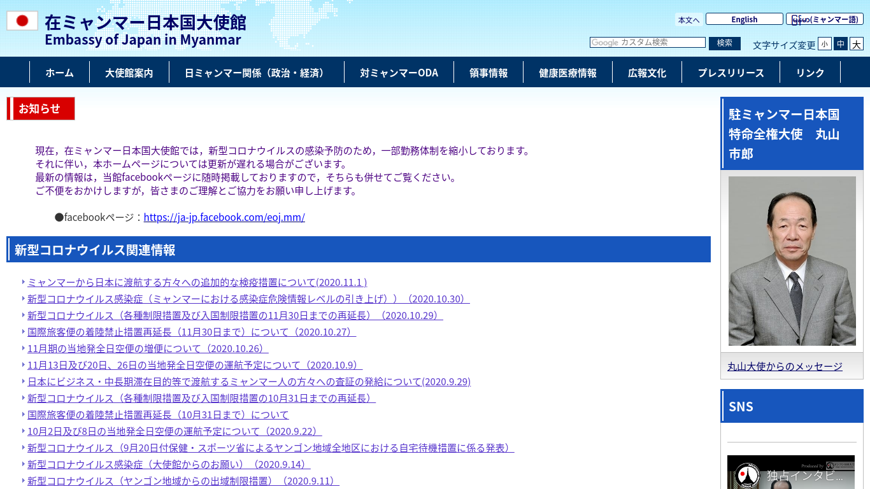Jump to main text via 本文へ
This screenshot has height=489, width=870.
[x=688, y=20]
